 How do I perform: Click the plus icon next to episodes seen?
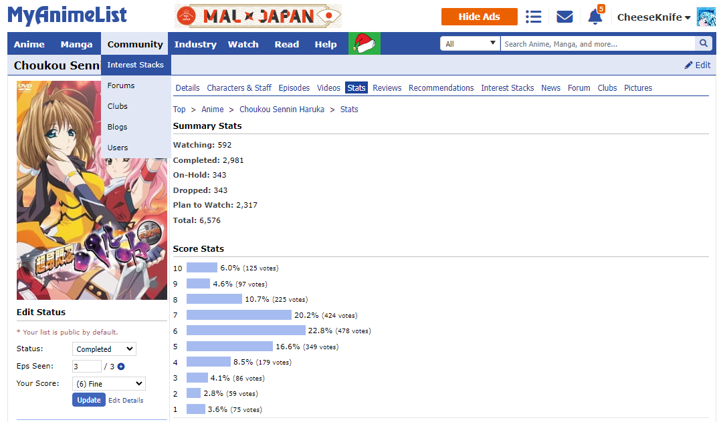[x=121, y=367]
